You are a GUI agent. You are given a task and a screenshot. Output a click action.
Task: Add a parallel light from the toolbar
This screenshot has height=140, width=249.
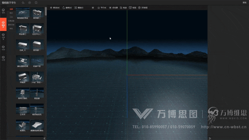click(x=102, y=8)
